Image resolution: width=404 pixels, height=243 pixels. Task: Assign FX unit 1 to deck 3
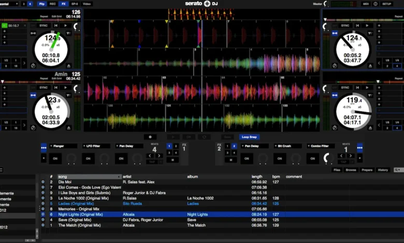(x=169, y=153)
